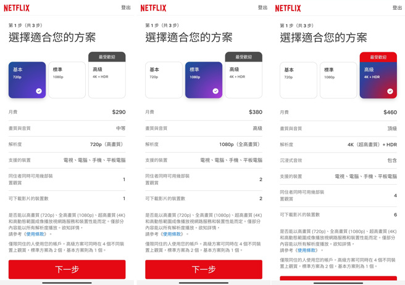Screen dimensions: 405x285
Task: Click 1080p（全高畫質）resolution value
Action: (241, 144)
